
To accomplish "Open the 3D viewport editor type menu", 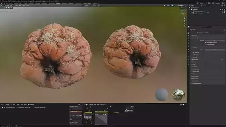I will (x=2, y=5).
